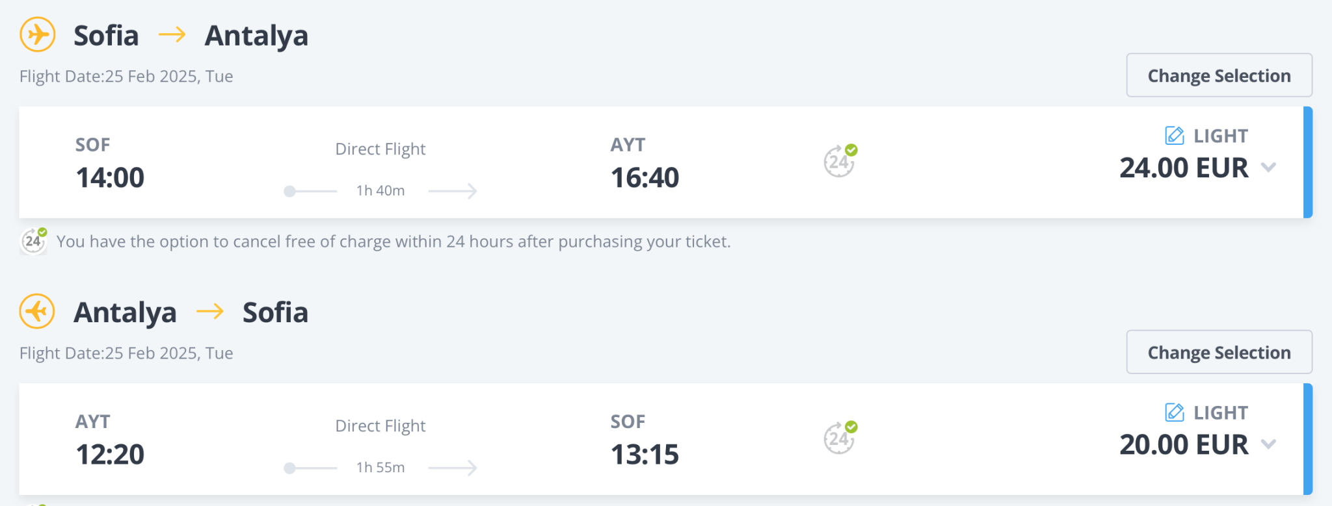This screenshot has height=506, width=1332.
Task: Click the edit icon next to 24.00 EUR LIGHT
Action: click(x=1174, y=136)
